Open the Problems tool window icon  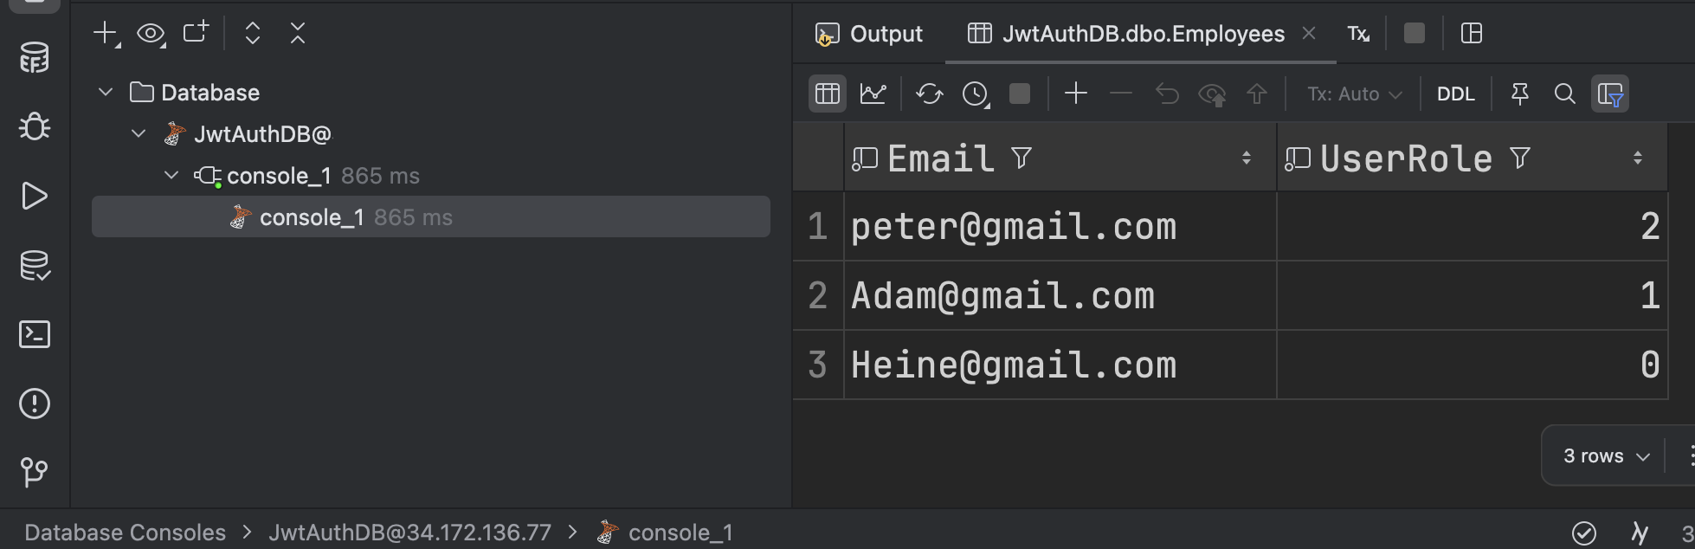tap(35, 404)
